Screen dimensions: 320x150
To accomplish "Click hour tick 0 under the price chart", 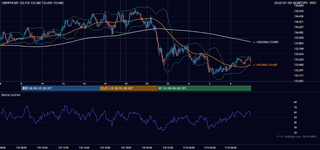I will (189, 83).
